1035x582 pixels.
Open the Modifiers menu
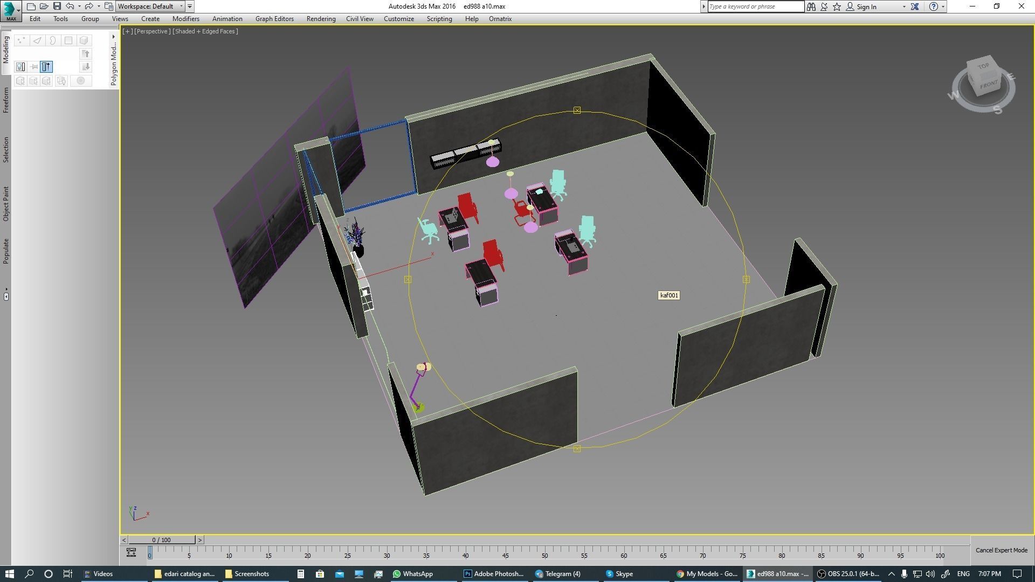[186, 19]
